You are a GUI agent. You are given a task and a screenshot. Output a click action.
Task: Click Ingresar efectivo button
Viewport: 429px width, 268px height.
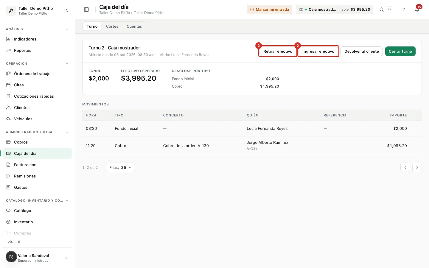coord(318,51)
